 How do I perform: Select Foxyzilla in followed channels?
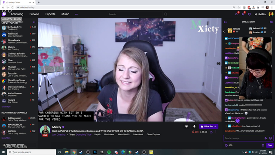[19, 74]
